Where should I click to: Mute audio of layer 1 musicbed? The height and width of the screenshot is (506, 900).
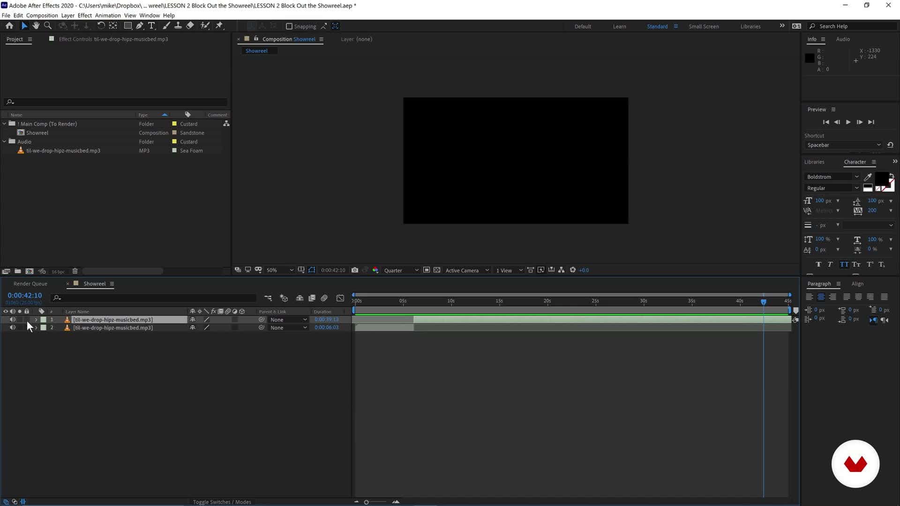pos(13,320)
